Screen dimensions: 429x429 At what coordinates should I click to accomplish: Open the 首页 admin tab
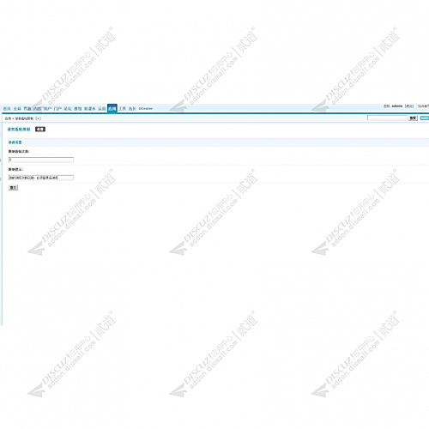tap(7, 109)
